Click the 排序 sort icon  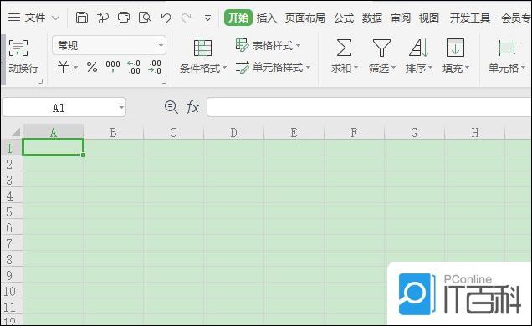(419, 48)
